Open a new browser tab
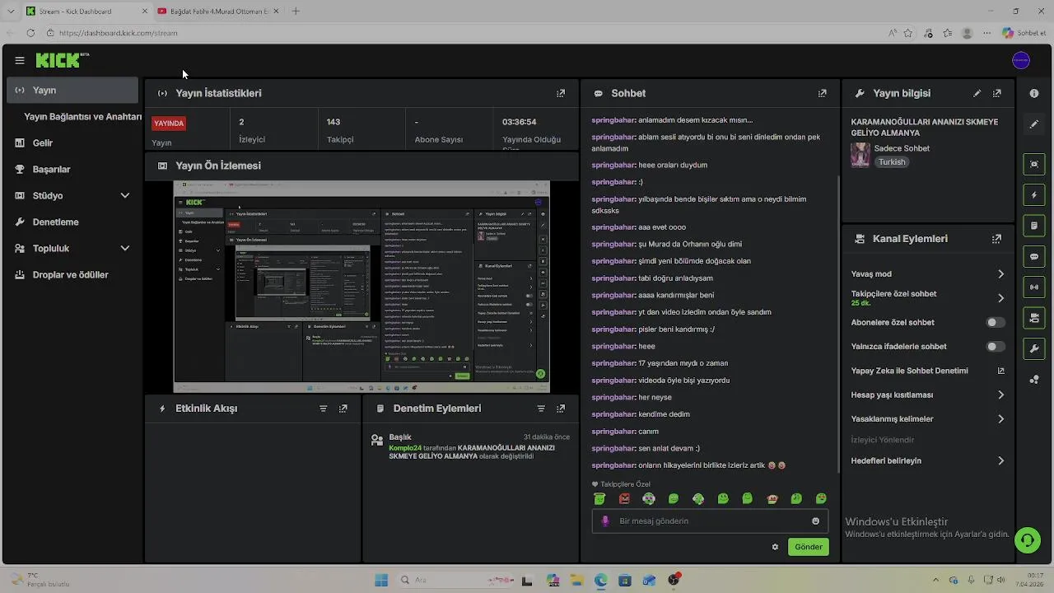This screenshot has height=593, width=1054. click(x=296, y=12)
